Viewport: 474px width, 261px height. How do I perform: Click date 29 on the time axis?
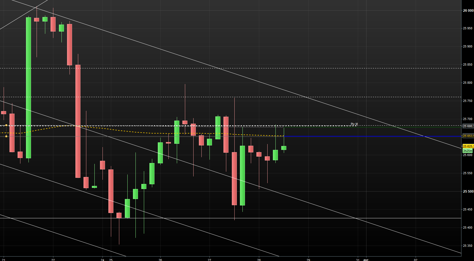click(x=308, y=260)
